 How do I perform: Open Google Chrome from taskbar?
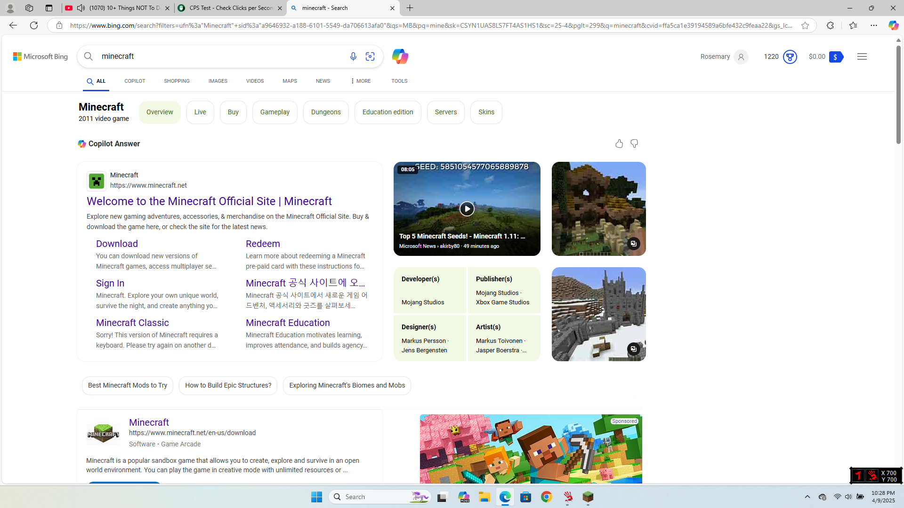tap(547, 497)
